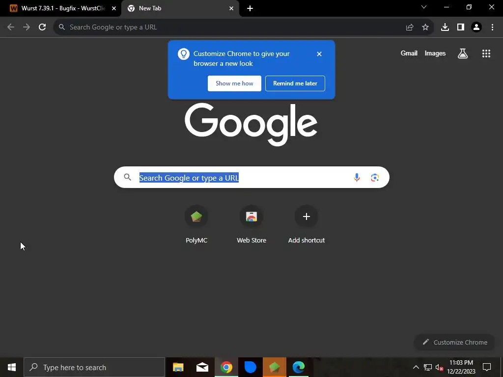Click the Google search box text
The height and width of the screenshot is (377, 503).
pos(189,178)
